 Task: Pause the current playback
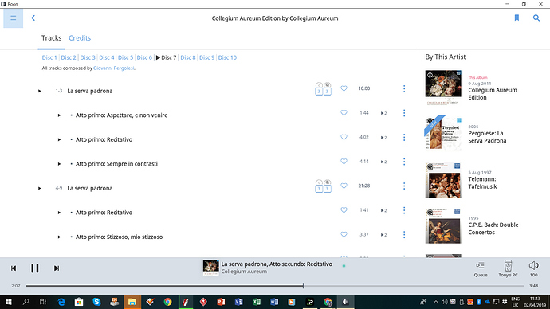click(35, 268)
